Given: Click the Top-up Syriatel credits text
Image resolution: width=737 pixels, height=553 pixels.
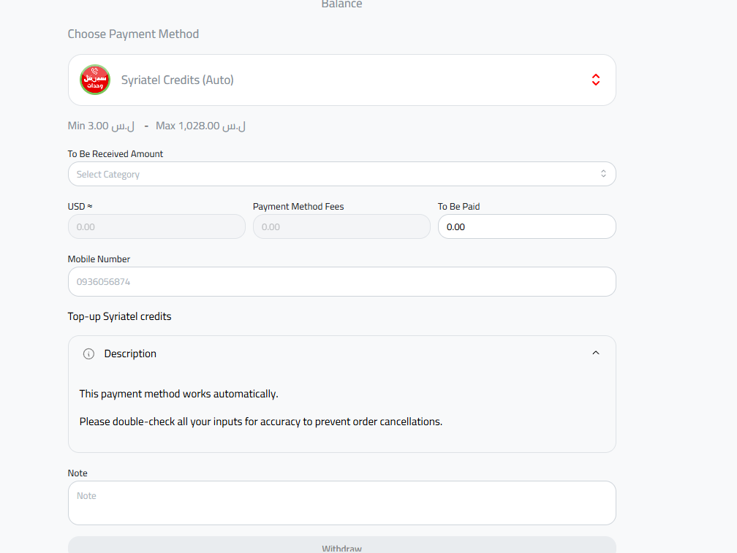Looking at the screenshot, I should [x=119, y=316].
